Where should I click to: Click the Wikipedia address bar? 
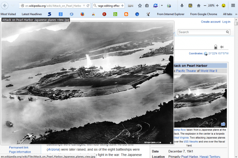click(x=53, y=6)
